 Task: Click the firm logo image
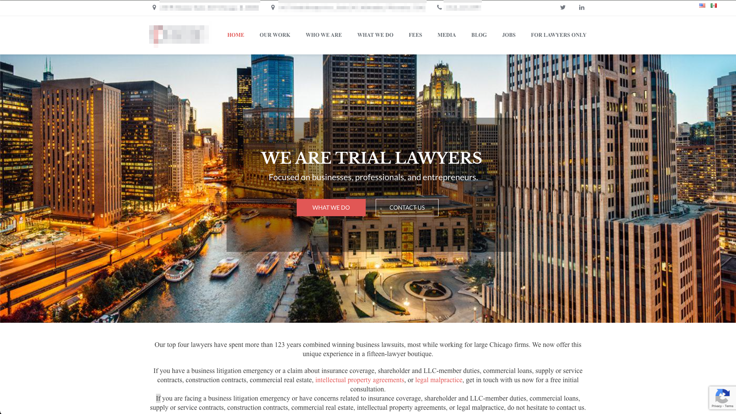179,35
